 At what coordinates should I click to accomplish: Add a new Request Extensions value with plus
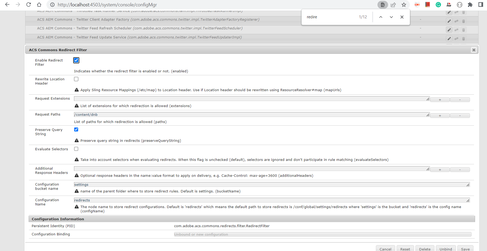pyautogui.click(x=440, y=99)
